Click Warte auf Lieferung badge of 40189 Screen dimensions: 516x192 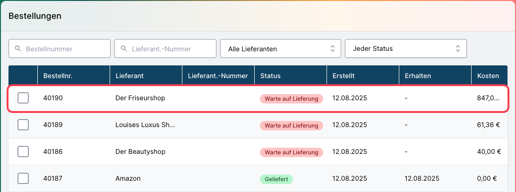(x=292, y=126)
